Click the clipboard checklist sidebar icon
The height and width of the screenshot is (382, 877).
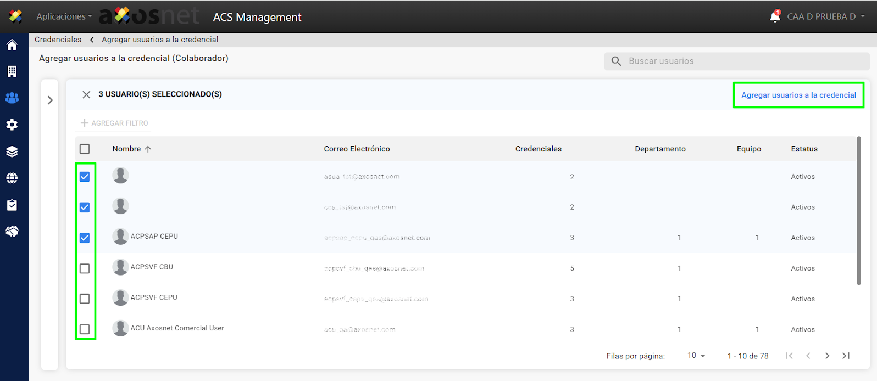click(12, 205)
